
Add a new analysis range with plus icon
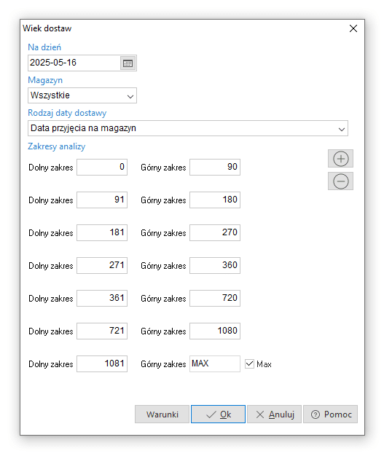pos(341,159)
